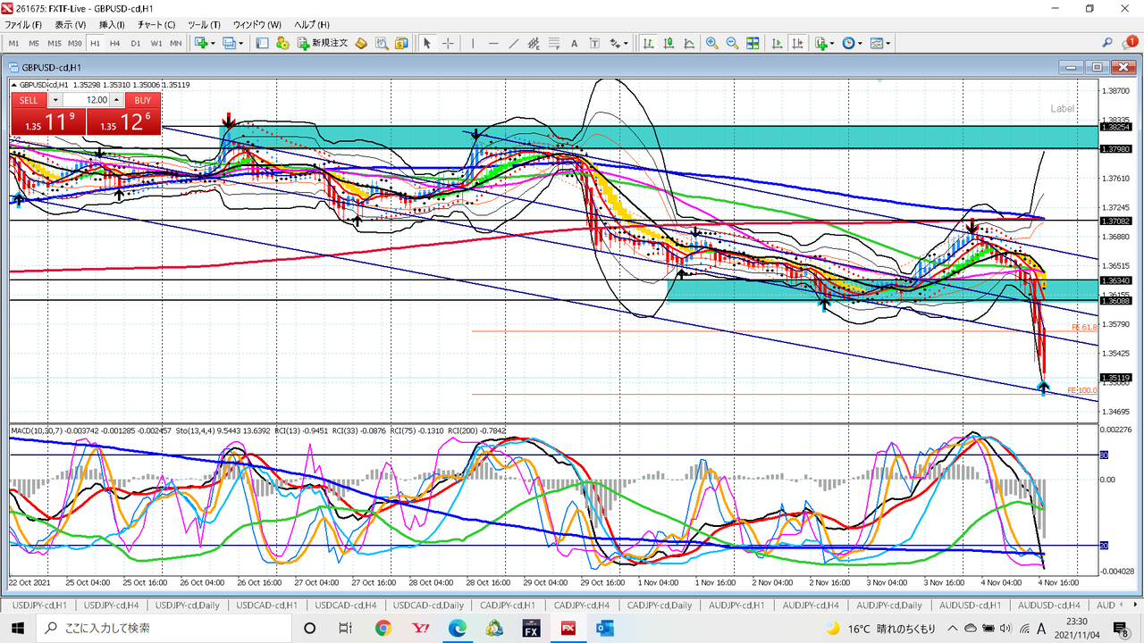Click the zoom in magnifier icon
Image resolution: width=1144 pixels, height=643 pixels.
point(712,43)
